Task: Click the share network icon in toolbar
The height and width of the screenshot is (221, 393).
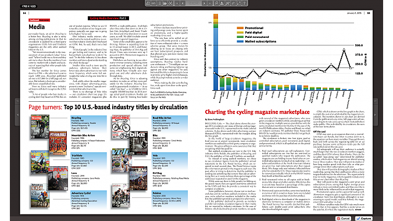Action: pyautogui.click(x=170, y=3)
